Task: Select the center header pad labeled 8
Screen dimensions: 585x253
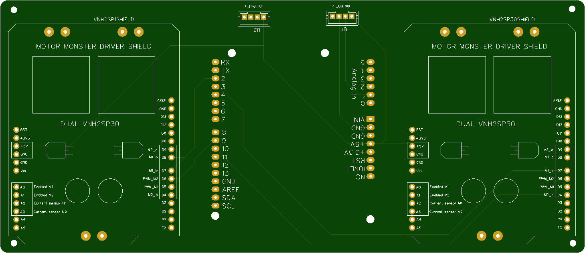Action: 215,132
